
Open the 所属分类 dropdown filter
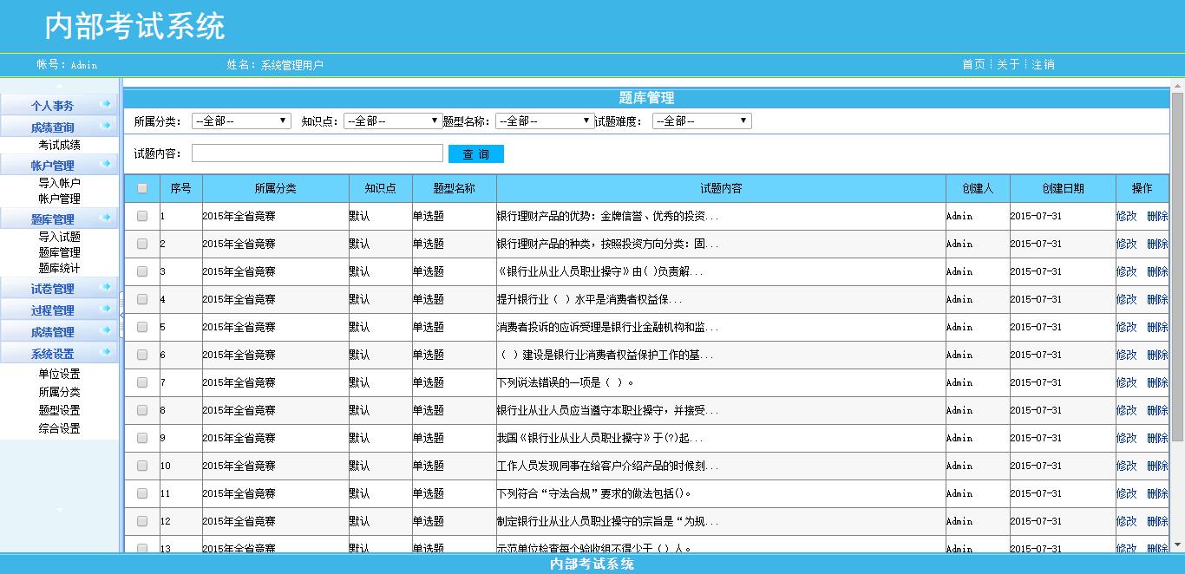click(241, 121)
